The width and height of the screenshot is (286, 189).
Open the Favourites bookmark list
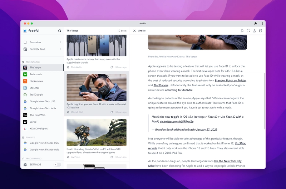point(42,42)
